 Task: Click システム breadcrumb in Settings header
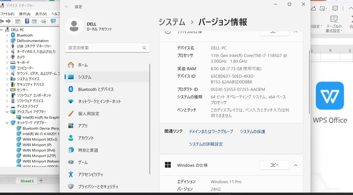[172, 22]
